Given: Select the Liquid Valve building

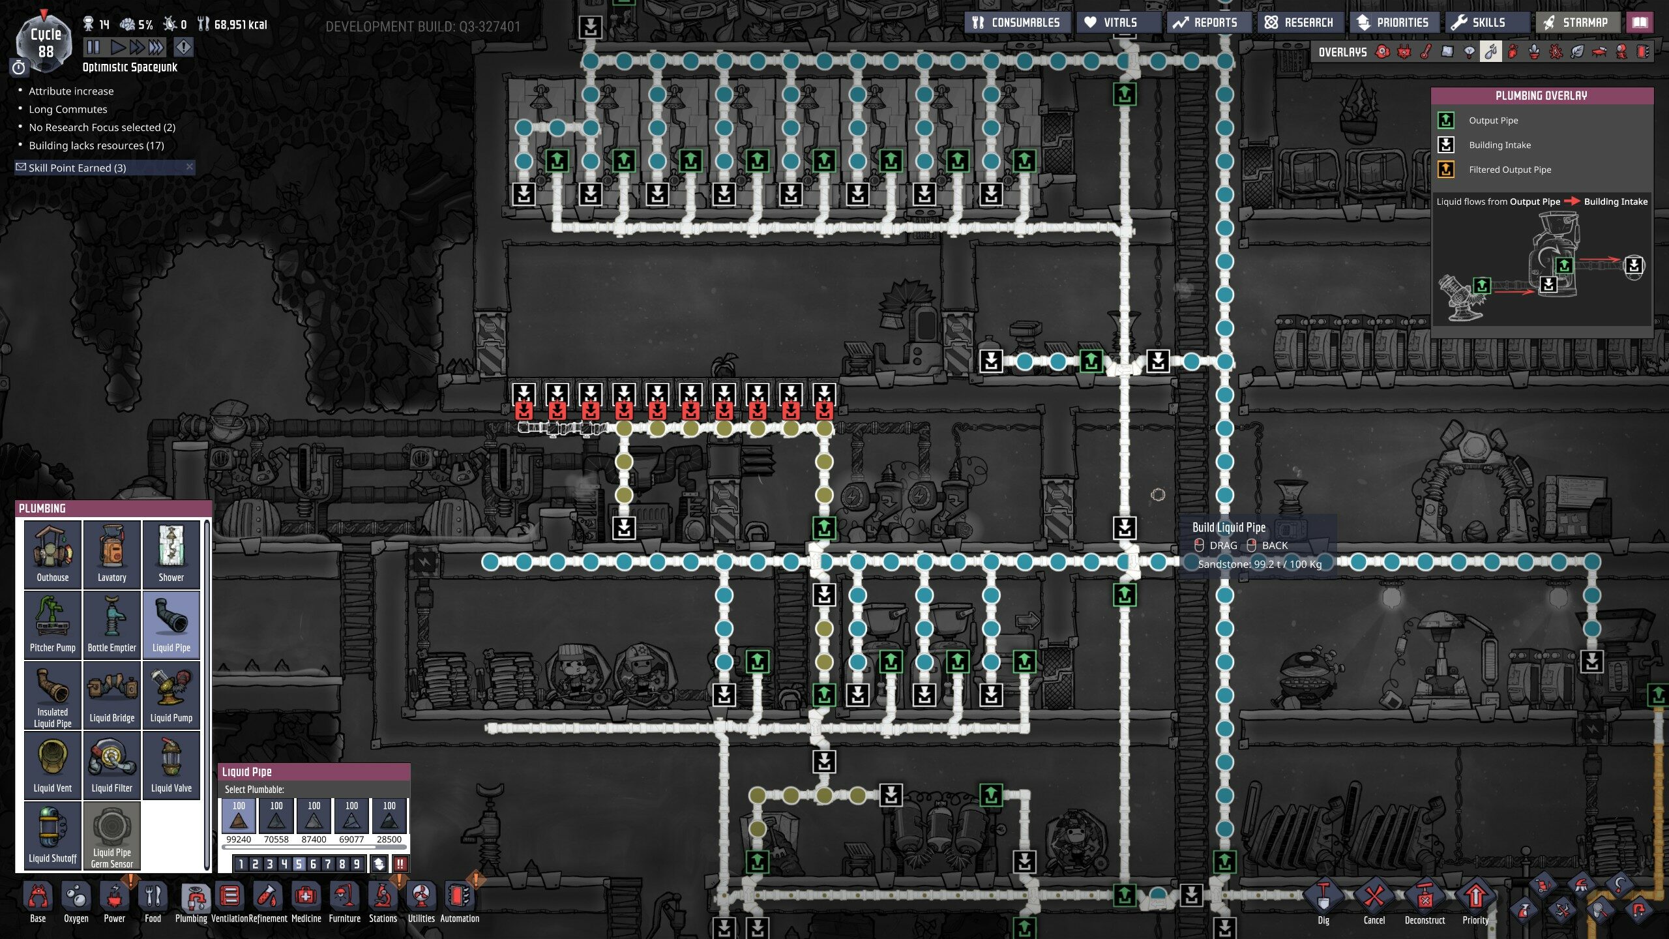Looking at the screenshot, I should pyautogui.click(x=171, y=766).
